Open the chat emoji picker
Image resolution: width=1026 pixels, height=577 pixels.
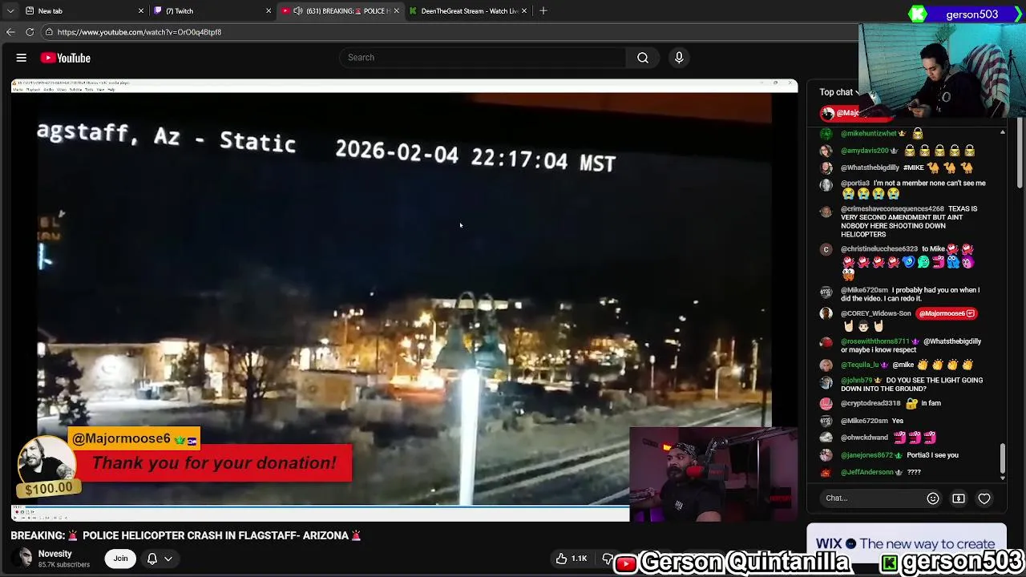tap(933, 498)
